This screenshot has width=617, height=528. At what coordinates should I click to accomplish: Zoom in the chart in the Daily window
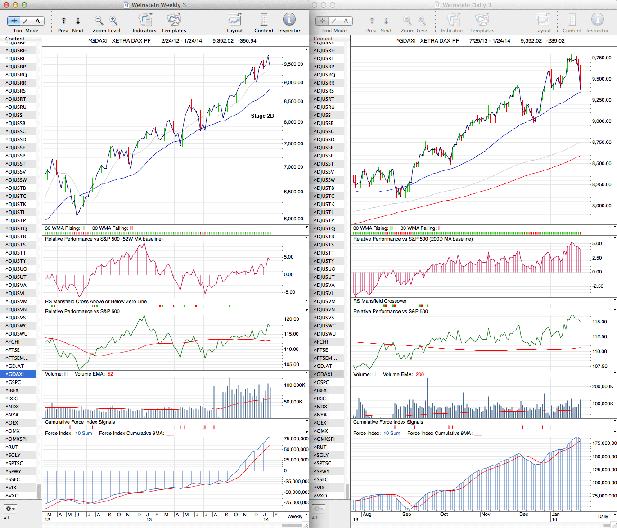(422, 20)
